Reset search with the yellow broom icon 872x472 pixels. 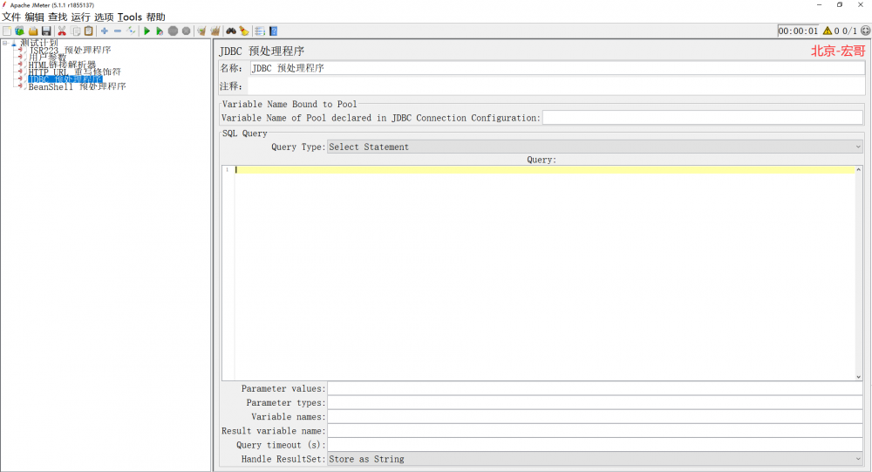(x=244, y=31)
